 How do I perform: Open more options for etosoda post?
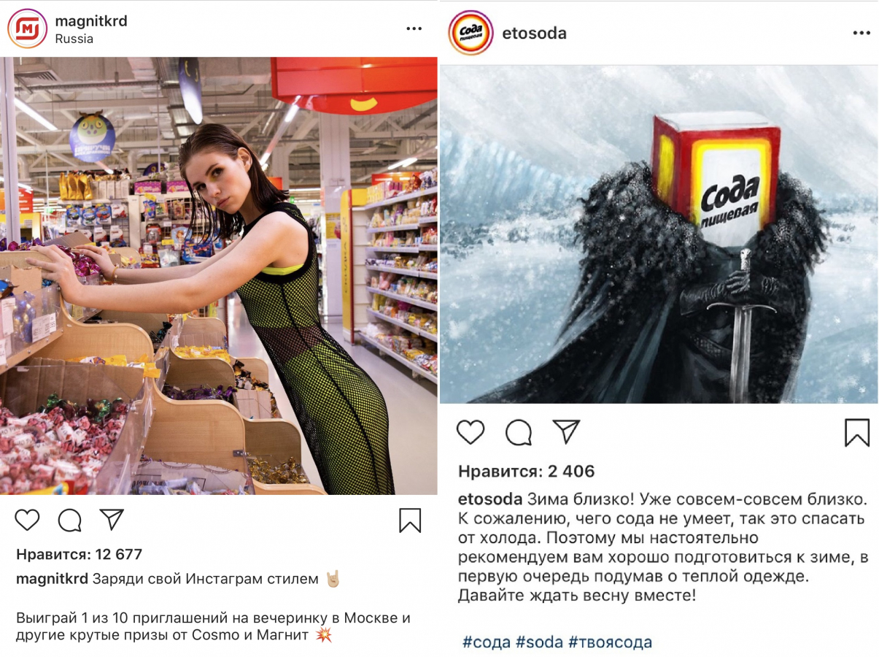861,34
